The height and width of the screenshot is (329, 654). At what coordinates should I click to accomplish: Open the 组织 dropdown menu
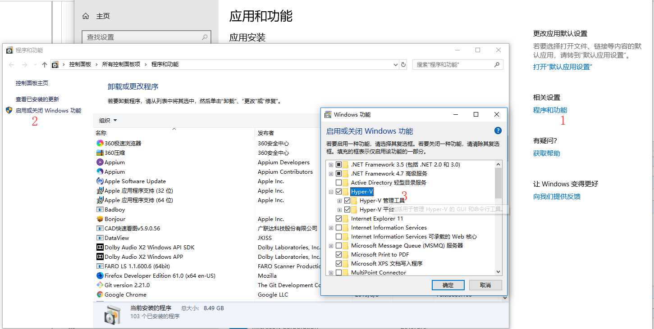(108, 120)
